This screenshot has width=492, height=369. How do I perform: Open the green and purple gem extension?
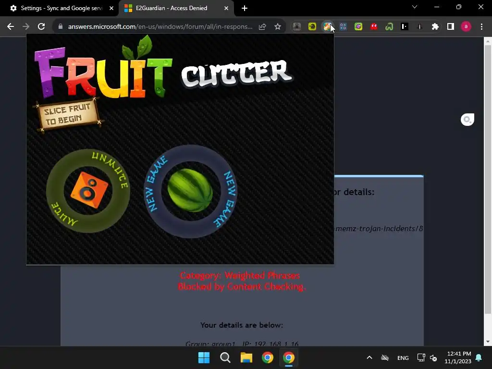[x=358, y=27]
